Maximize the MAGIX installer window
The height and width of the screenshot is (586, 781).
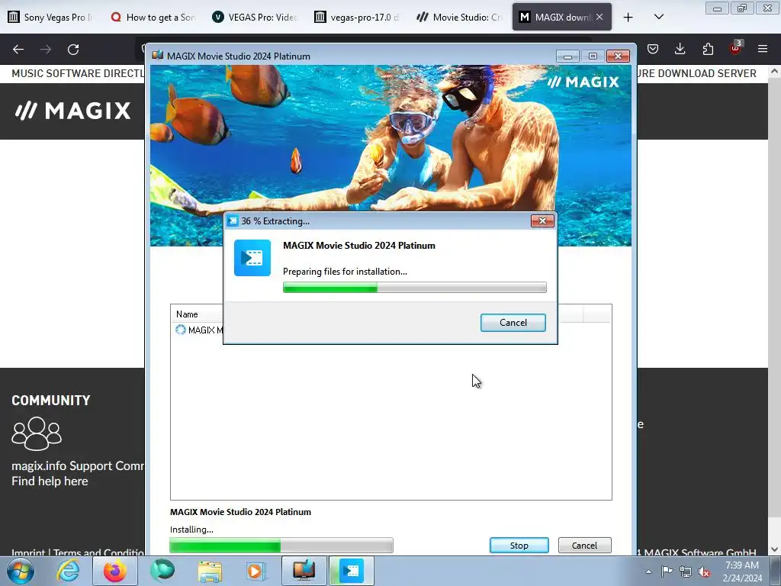[593, 56]
